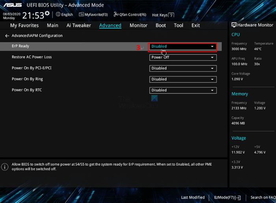Viewport: 276px width, 203px height.
Task: Click the Hot Keys question mark icon
Action: click(171, 15)
